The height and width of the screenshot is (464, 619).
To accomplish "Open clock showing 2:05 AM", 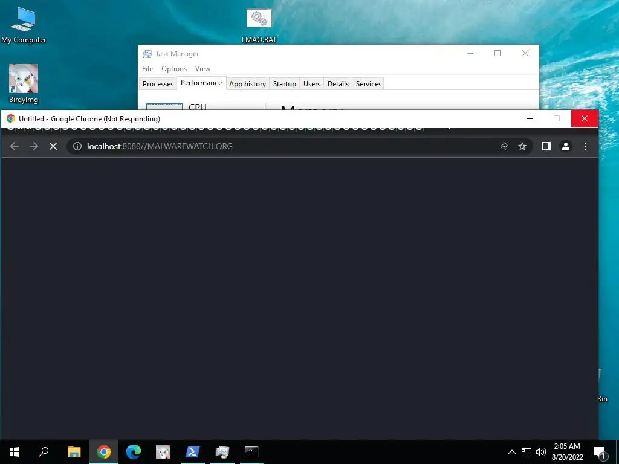I will coord(567,452).
